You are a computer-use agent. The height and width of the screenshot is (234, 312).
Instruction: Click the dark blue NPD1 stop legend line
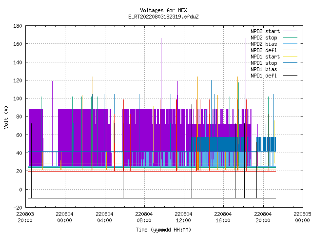tap(291, 63)
